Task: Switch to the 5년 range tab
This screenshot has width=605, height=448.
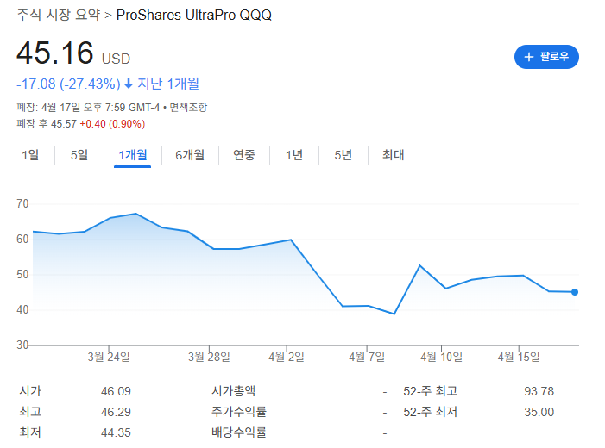Action: point(343,155)
